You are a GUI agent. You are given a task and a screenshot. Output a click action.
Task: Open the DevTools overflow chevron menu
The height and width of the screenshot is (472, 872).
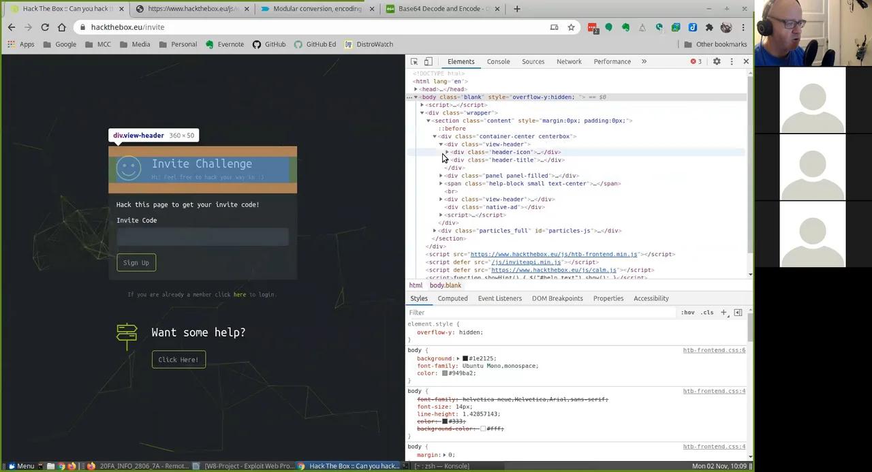click(643, 61)
